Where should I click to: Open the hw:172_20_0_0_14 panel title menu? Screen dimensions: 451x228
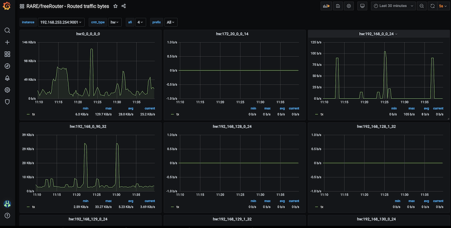232,34
